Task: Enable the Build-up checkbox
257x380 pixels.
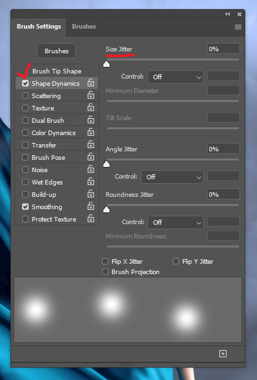Action: (x=25, y=195)
